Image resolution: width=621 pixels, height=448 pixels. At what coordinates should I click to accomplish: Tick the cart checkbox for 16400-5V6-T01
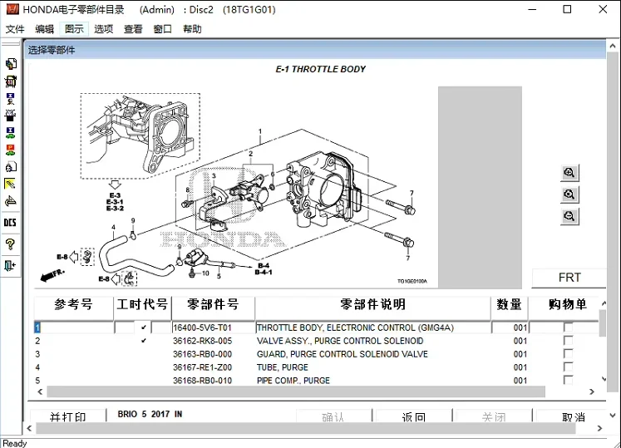pos(568,327)
